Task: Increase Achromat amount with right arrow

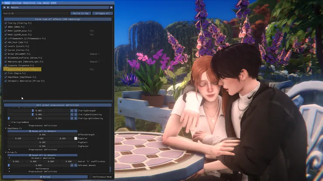Action: pyautogui.click(x=76, y=165)
